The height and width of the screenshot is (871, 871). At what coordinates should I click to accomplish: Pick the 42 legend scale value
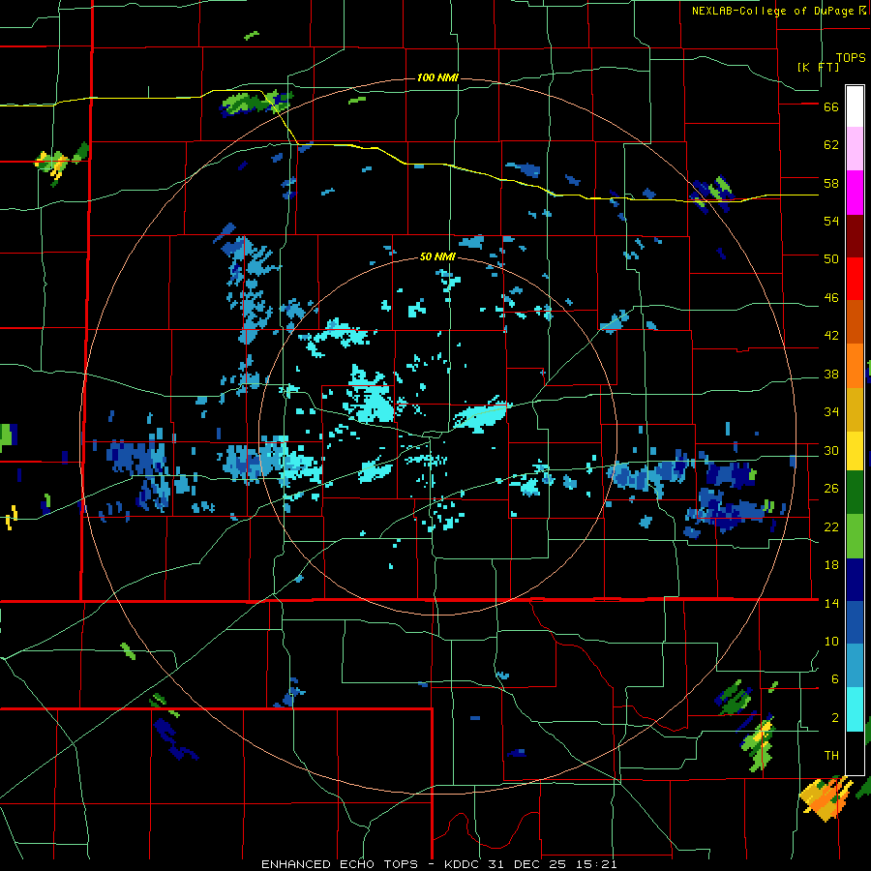831,336
